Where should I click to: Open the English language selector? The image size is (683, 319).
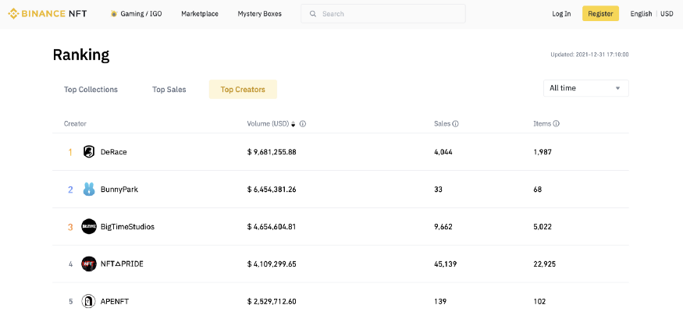pos(641,13)
